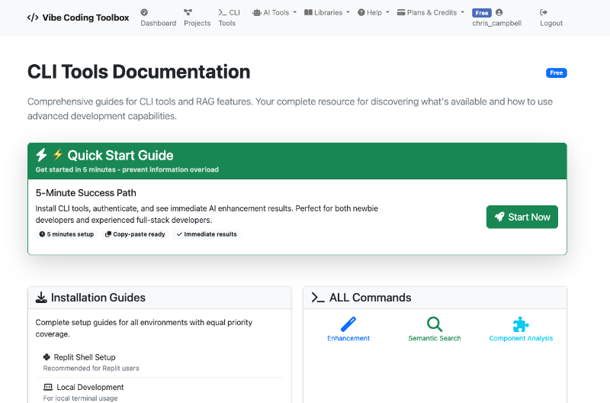The width and height of the screenshot is (610, 403).
Task: Select the Semantic Search magnifier icon
Action: 435,324
